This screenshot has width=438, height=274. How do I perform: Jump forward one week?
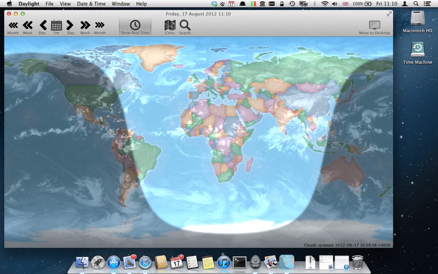[x=85, y=25]
